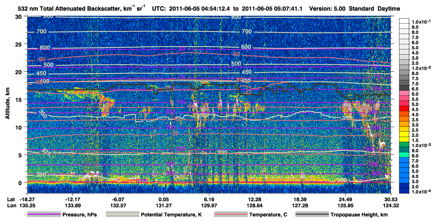Image resolution: width=434 pixels, height=222 pixels.
Task: Click the latitude value '-12.17'
Action: pos(72,199)
